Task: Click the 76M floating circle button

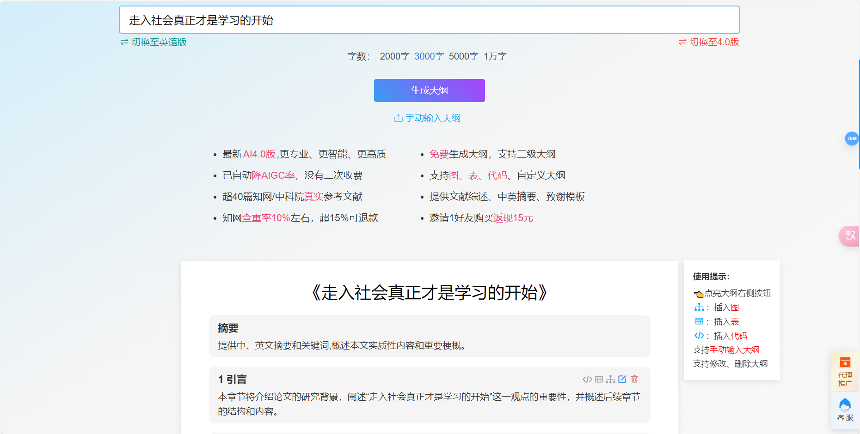Action: tap(852, 139)
